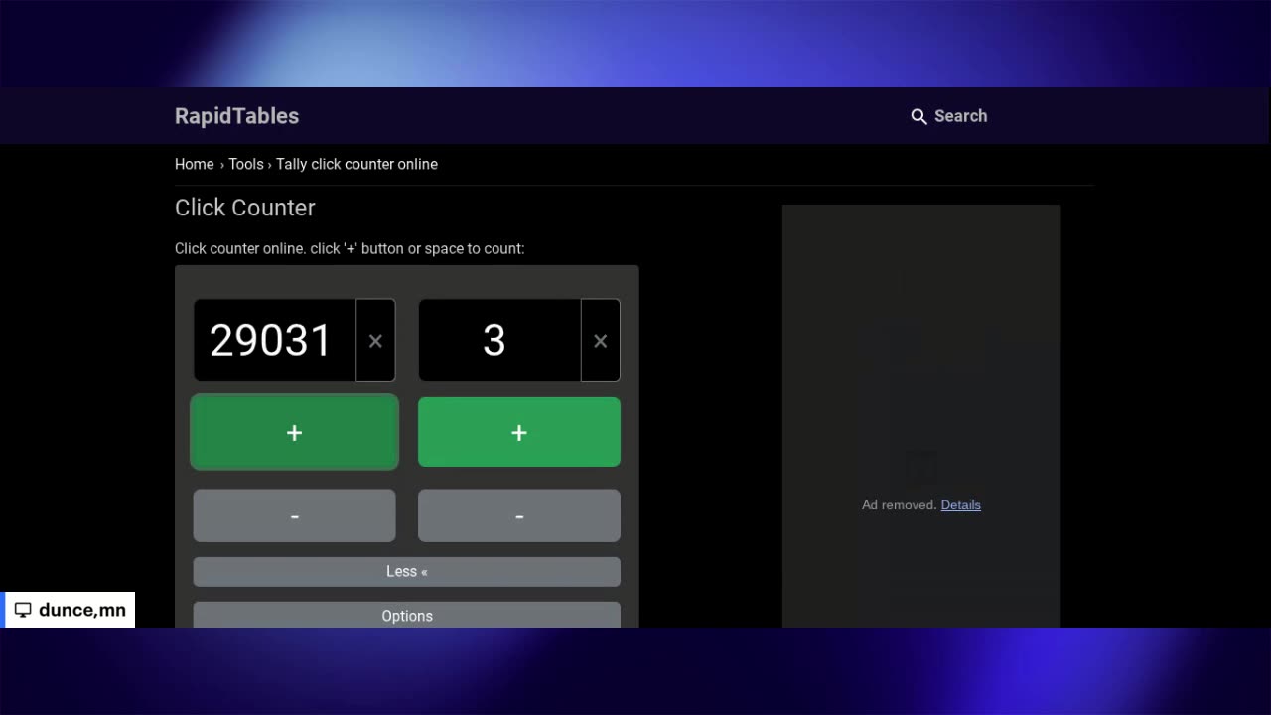The height and width of the screenshot is (715, 1271).
Task: Click the Tally click counter online breadcrumb
Action: [x=356, y=164]
